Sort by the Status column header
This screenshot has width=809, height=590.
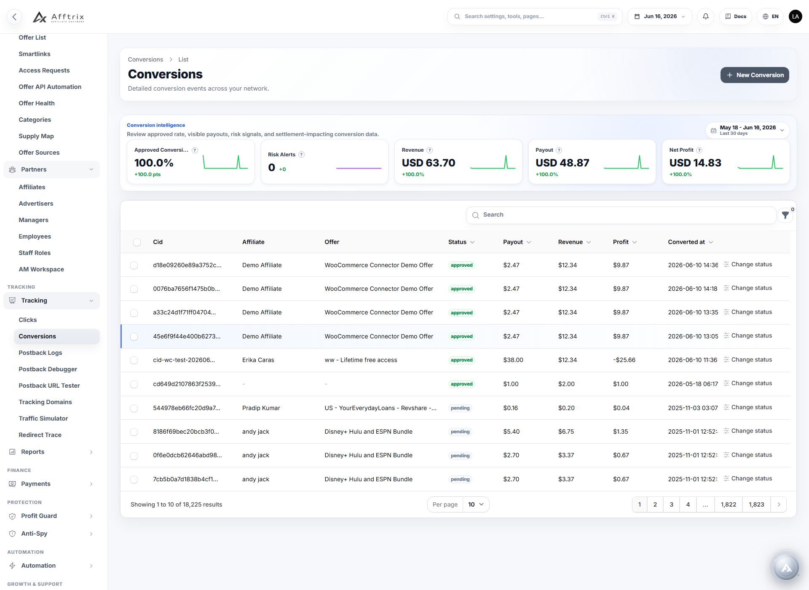(461, 242)
